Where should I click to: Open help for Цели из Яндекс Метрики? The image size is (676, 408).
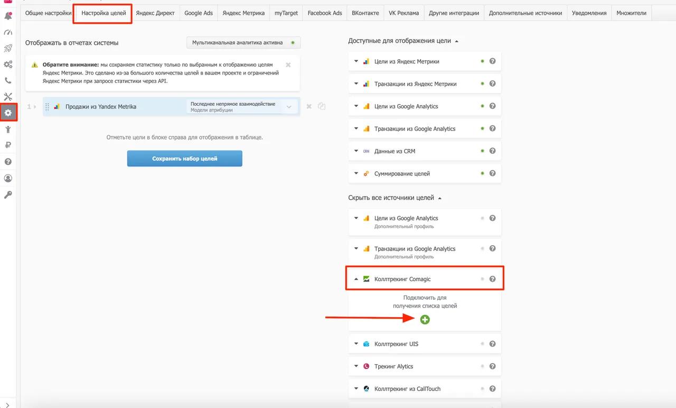493,61
